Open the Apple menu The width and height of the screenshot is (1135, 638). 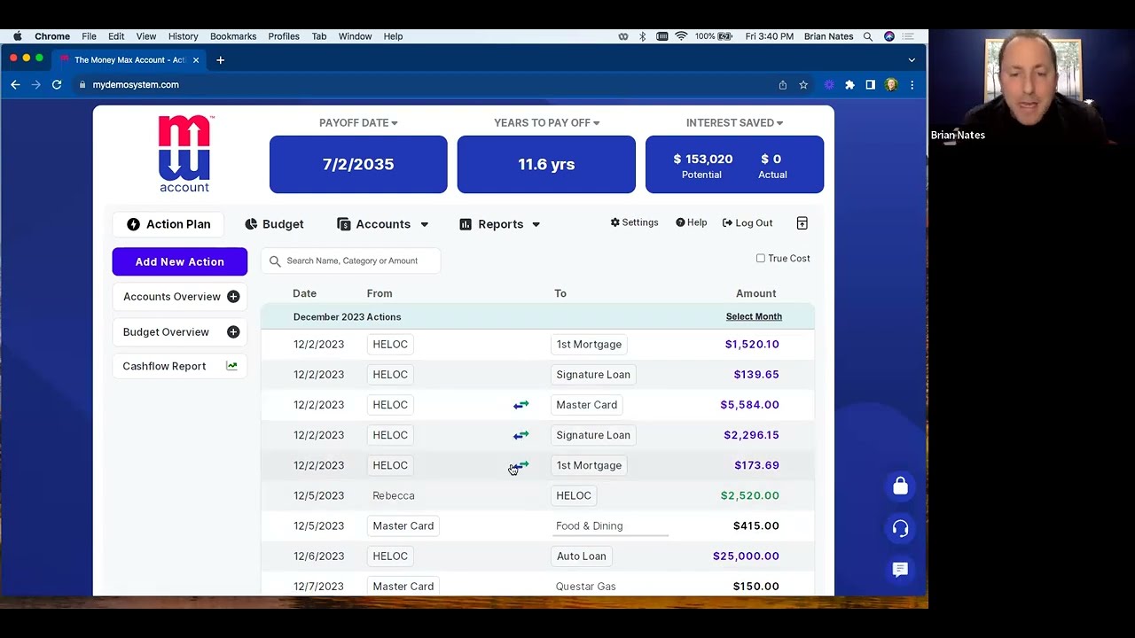click(17, 36)
